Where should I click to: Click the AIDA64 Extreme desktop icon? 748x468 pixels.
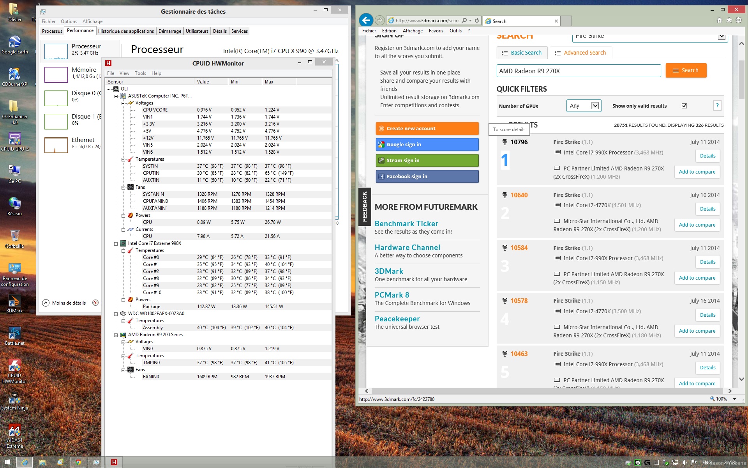coord(14,434)
